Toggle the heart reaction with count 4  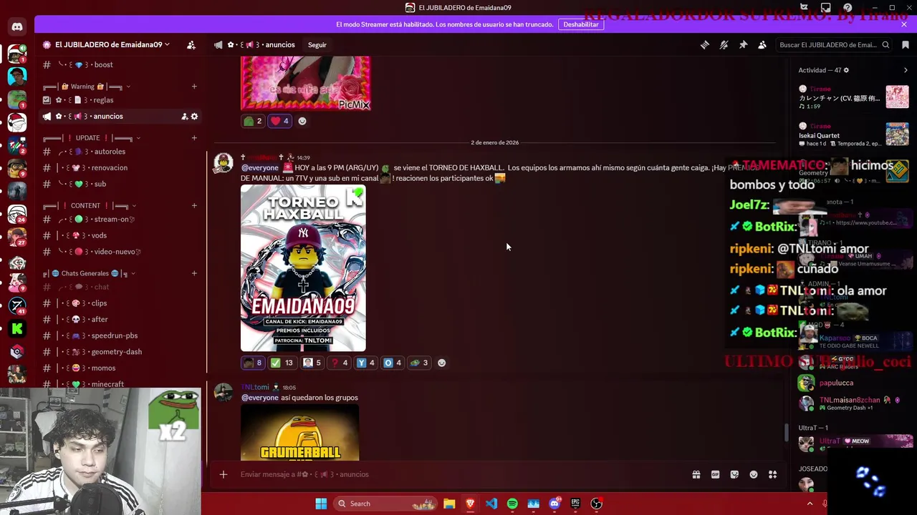click(x=280, y=121)
